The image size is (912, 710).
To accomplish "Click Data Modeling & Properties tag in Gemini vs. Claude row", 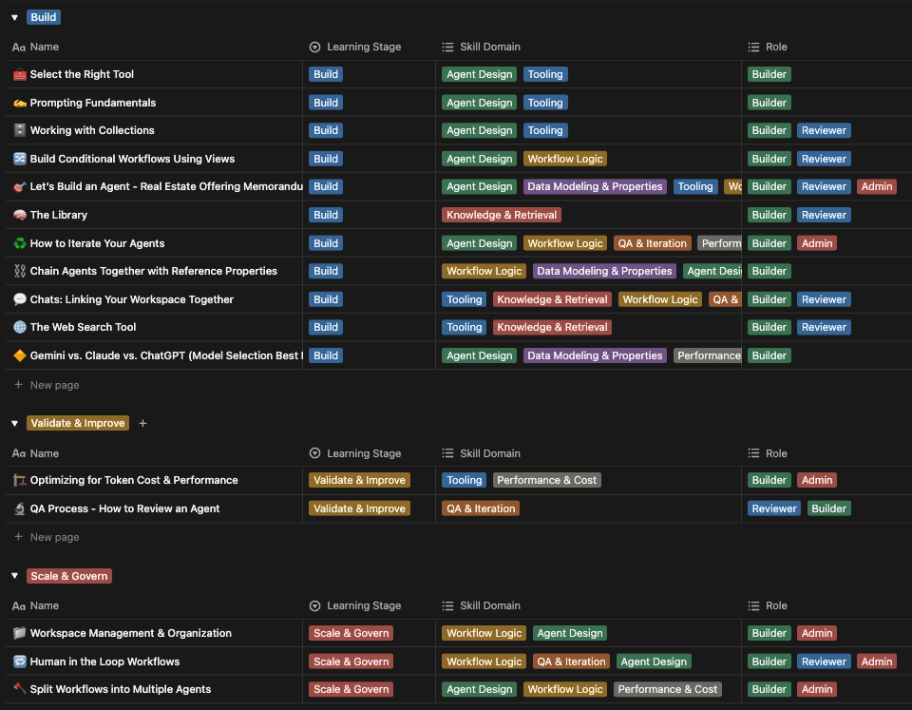I will (x=595, y=355).
